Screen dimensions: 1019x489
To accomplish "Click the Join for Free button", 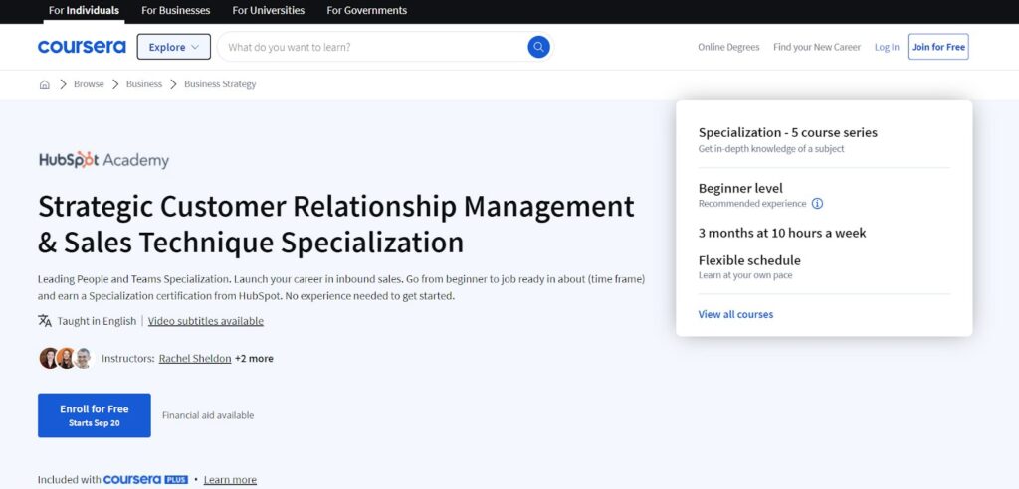I will click(937, 47).
